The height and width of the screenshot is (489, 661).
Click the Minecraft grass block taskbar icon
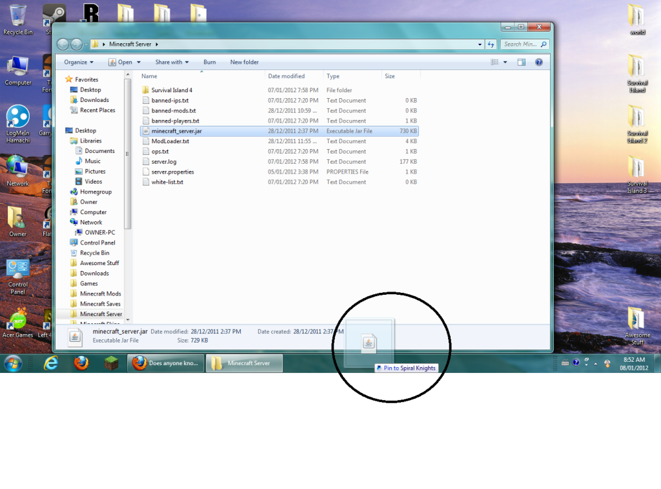pos(111,363)
